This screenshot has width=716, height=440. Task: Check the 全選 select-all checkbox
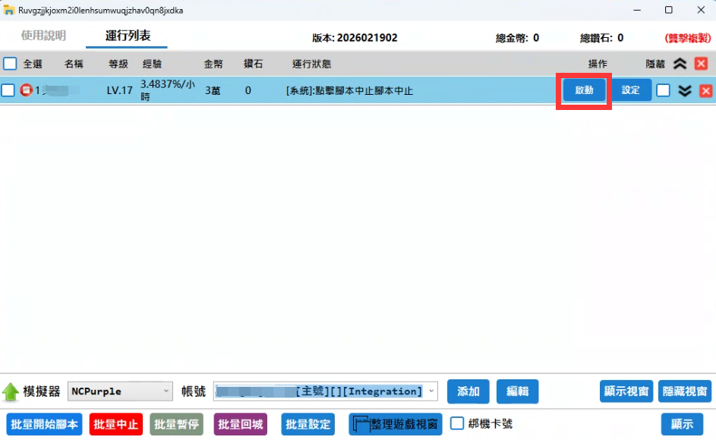[10, 64]
